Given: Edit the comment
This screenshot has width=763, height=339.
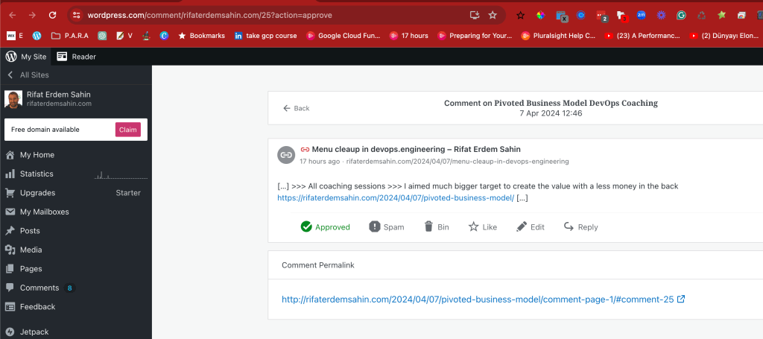Looking at the screenshot, I should (531, 226).
